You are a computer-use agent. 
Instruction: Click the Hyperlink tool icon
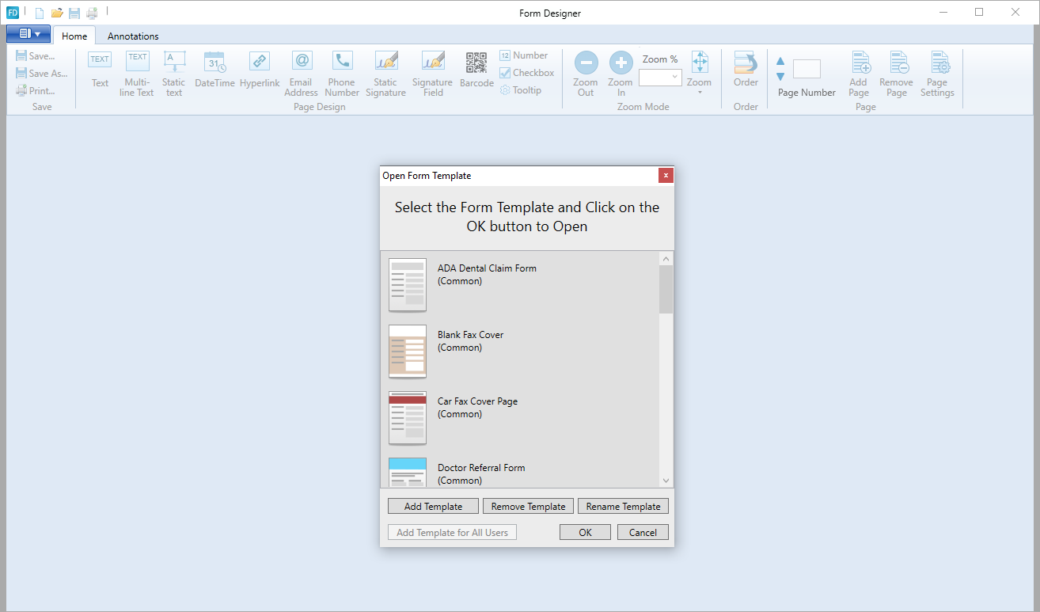[260, 62]
